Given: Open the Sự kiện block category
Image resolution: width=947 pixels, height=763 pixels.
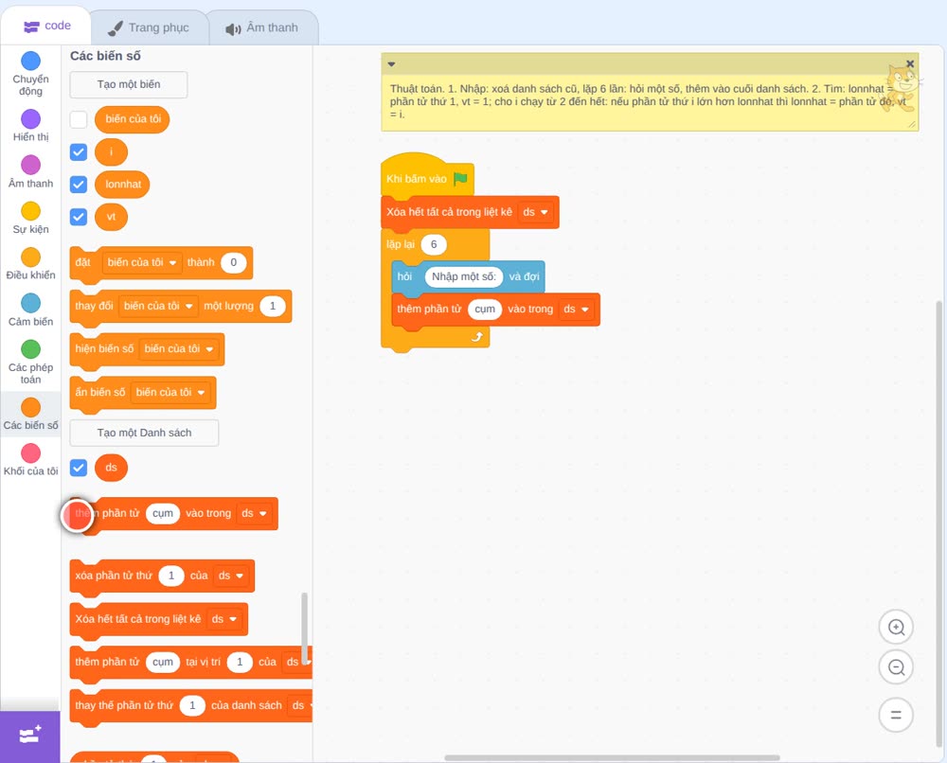Looking at the screenshot, I should 30,218.
